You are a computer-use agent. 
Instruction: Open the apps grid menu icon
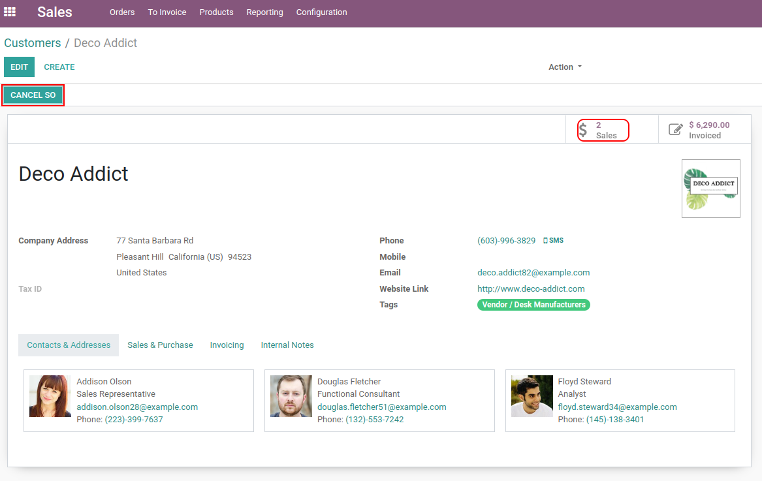click(x=10, y=12)
